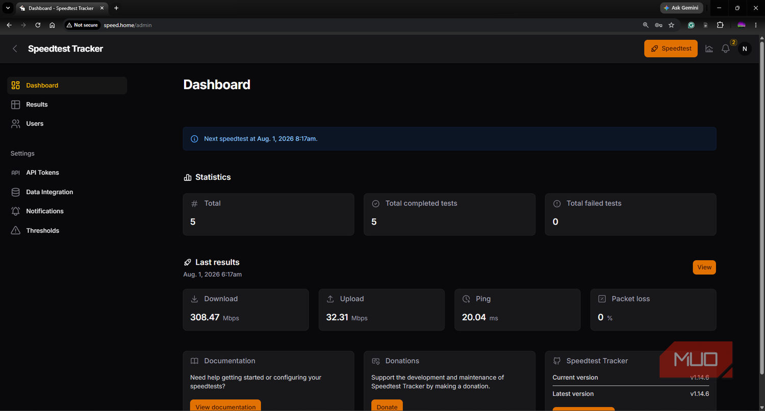Screen dimensions: 765x411
Task: Open the Dashboard page in sidebar
Action: 67,86
